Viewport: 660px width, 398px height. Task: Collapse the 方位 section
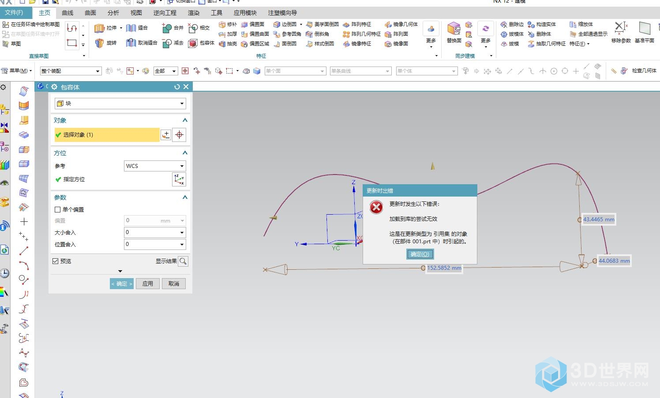185,153
